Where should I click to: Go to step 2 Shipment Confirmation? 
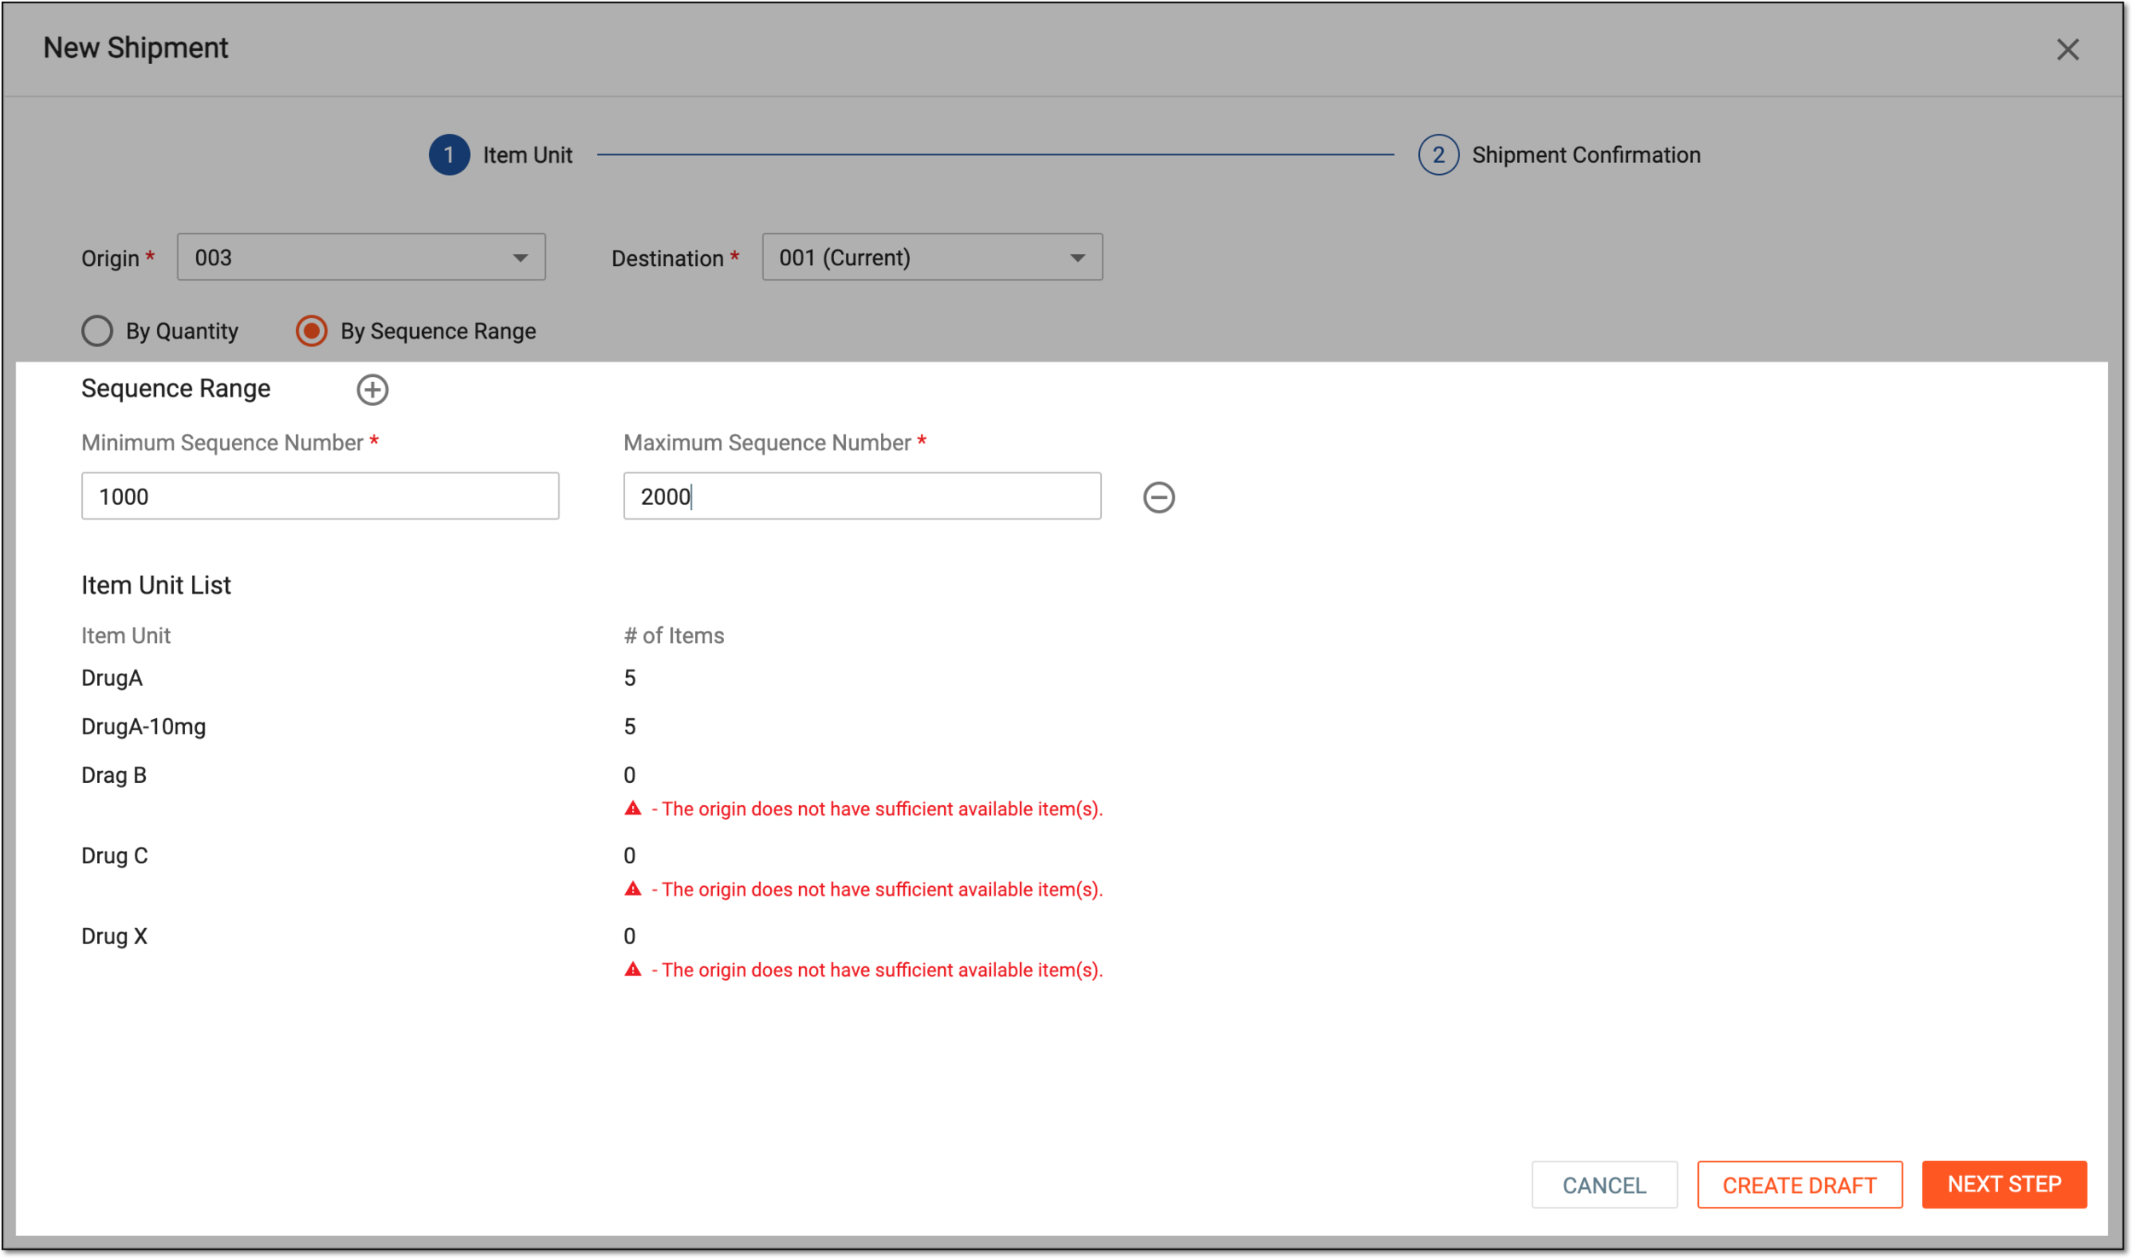point(1558,155)
